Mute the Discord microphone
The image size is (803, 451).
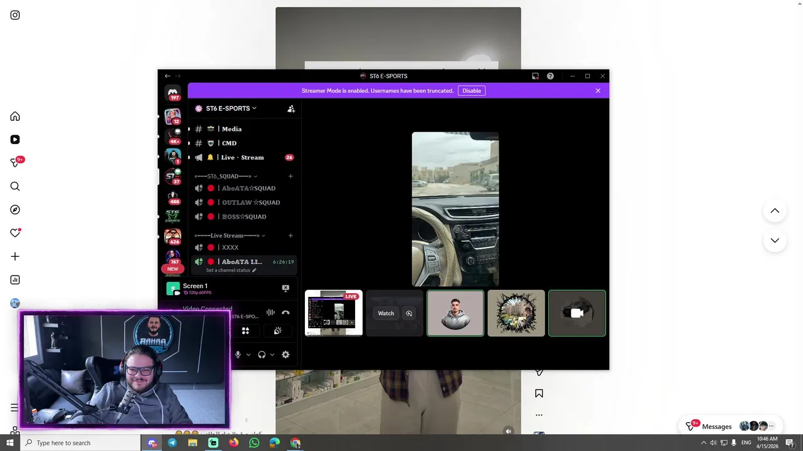tap(238, 355)
